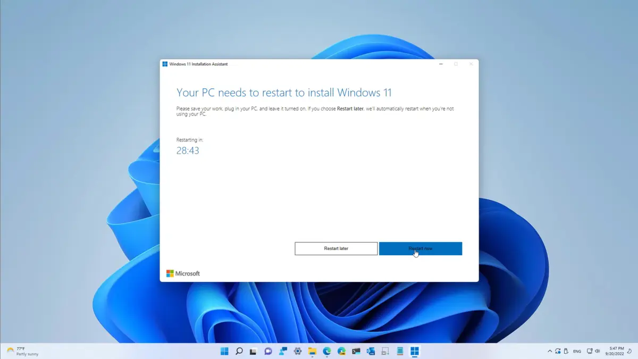Click the 'Restarting in:' label
The width and height of the screenshot is (638, 359).
[190, 140]
